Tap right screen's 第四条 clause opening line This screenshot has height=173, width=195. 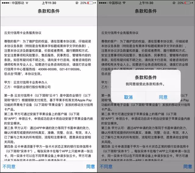145,147
